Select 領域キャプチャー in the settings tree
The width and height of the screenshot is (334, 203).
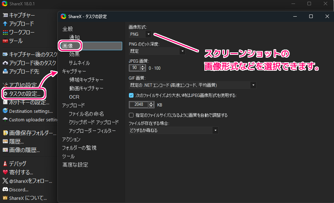pos(86,80)
